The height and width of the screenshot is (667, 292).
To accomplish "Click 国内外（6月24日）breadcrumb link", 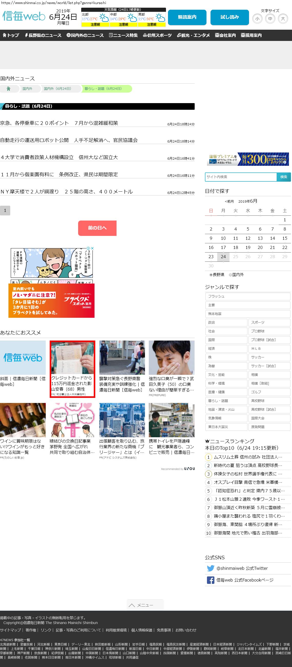I will pos(57,89).
